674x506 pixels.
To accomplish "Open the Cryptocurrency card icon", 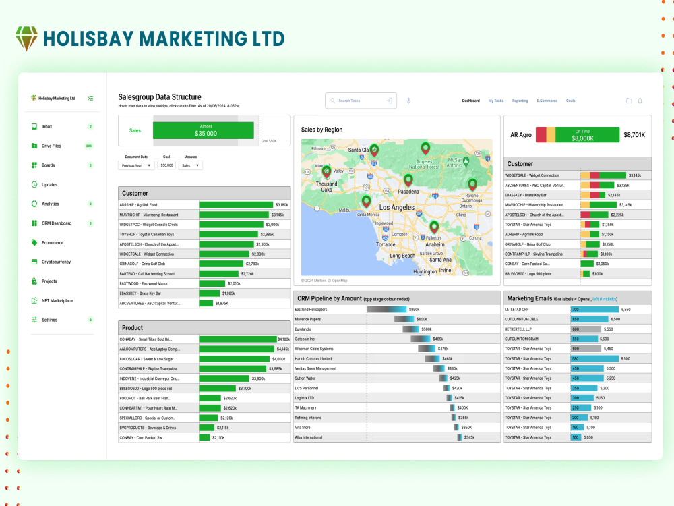I will click(x=34, y=262).
